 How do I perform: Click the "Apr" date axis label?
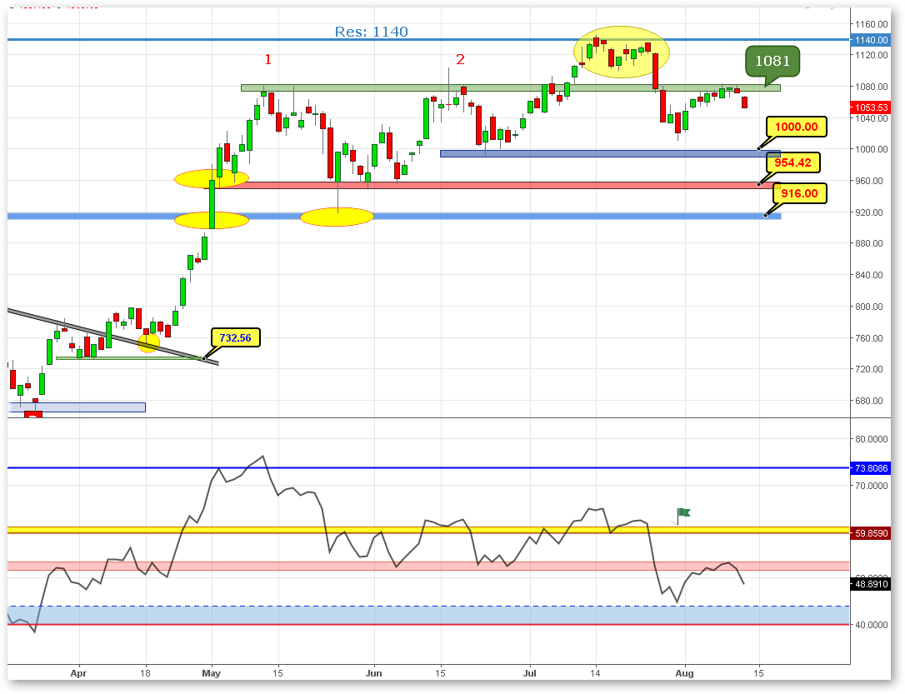(78, 673)
